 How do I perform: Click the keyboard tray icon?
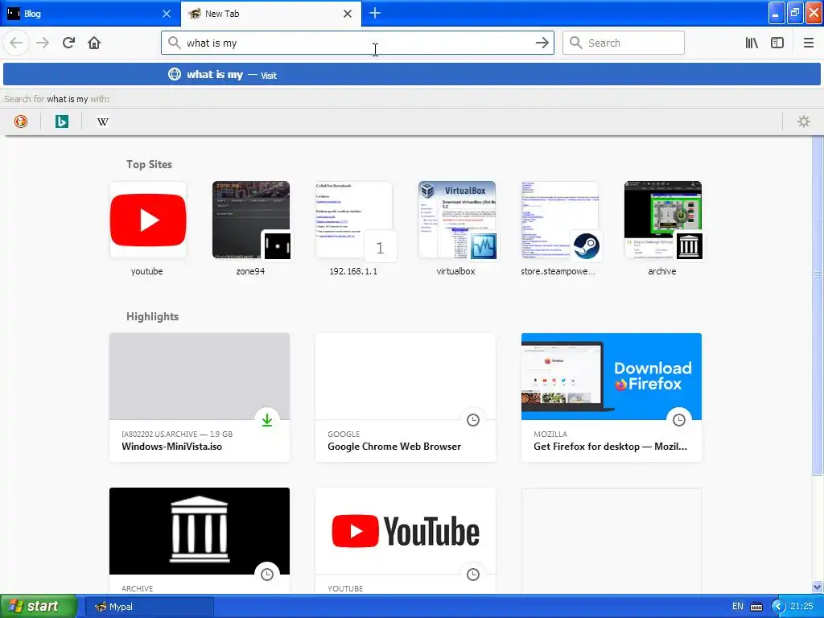tap(756, 607)
